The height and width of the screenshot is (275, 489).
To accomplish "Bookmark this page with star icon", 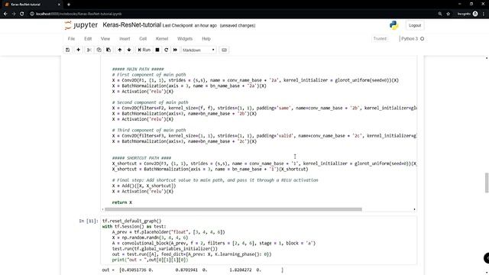I will tap(449, 14).
